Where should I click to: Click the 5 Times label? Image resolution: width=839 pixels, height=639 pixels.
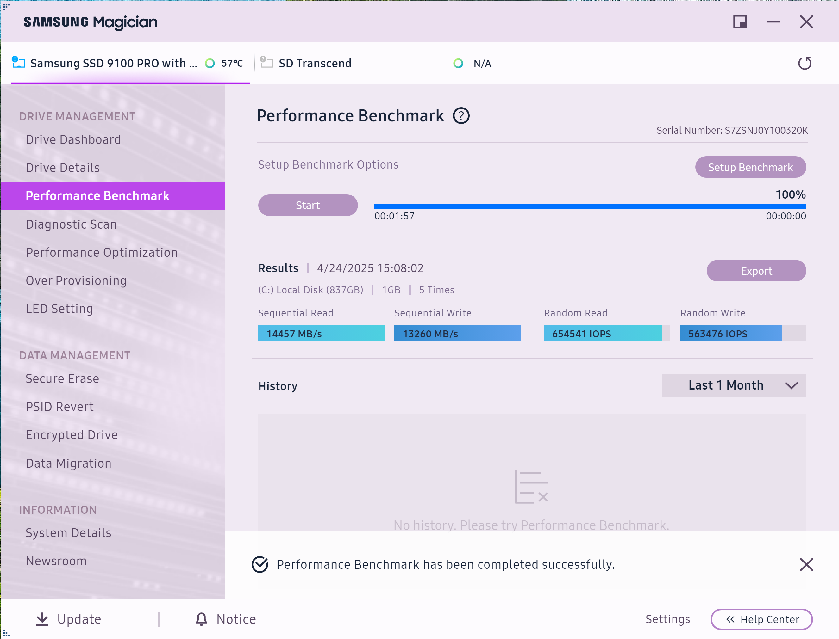[x=437, y=290]
